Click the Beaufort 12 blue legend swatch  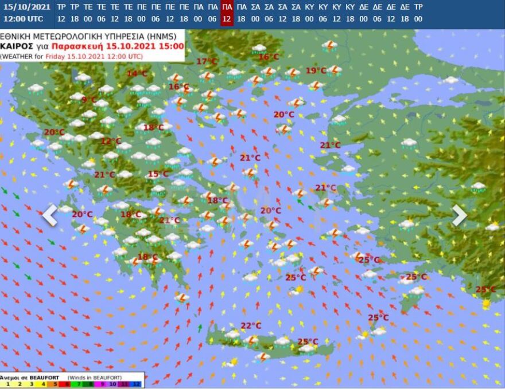click(137, 384)
